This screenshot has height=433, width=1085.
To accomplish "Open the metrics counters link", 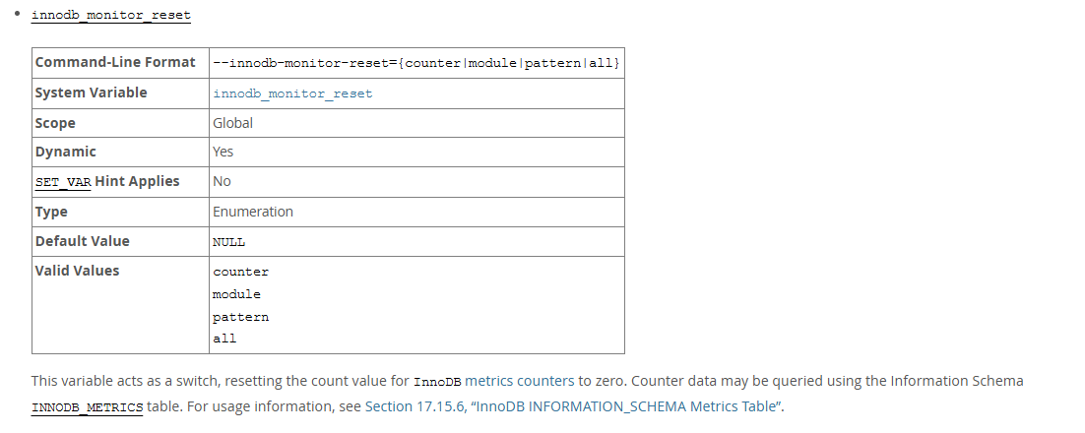I will pos(519,381).
